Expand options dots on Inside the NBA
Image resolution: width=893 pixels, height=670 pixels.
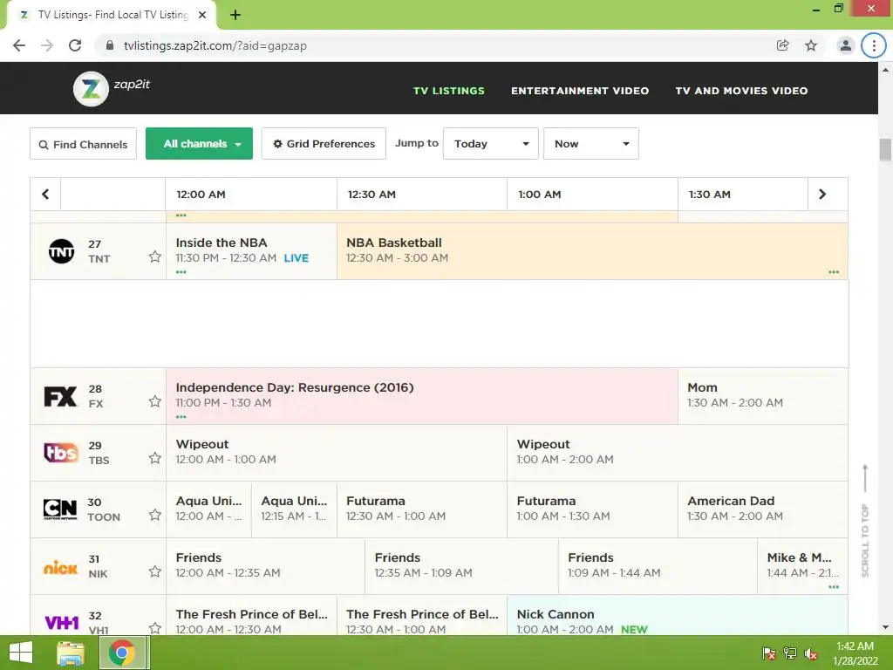coord(181,272)
